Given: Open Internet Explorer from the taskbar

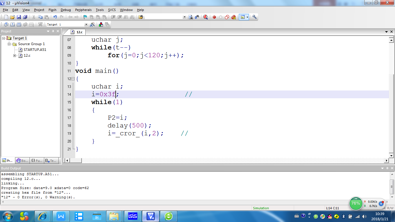Looking at the screenshot, I should pos(43,216).
